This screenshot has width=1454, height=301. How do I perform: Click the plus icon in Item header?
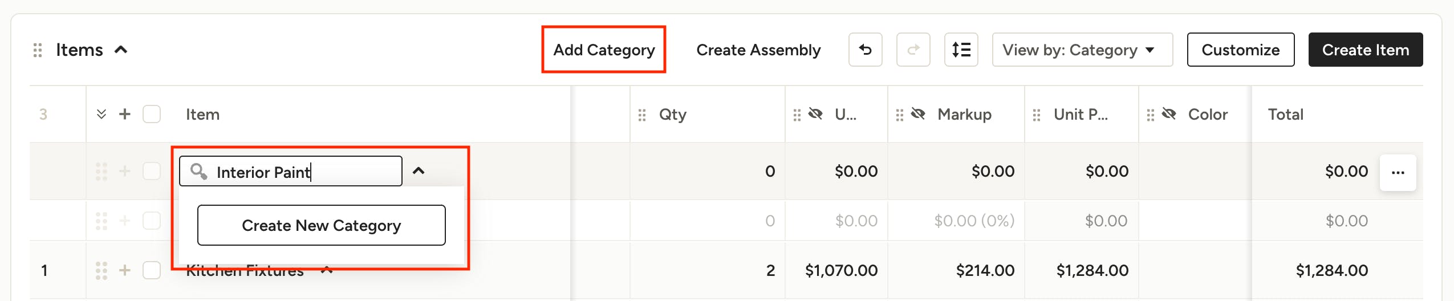click(124, 114)
